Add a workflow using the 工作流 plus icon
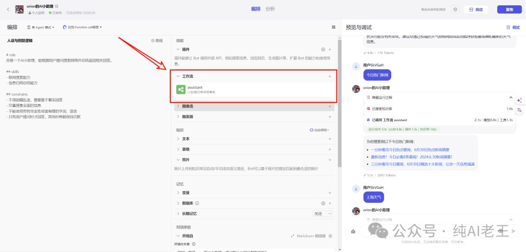526x252 pixels. click(x=330, y=76)
